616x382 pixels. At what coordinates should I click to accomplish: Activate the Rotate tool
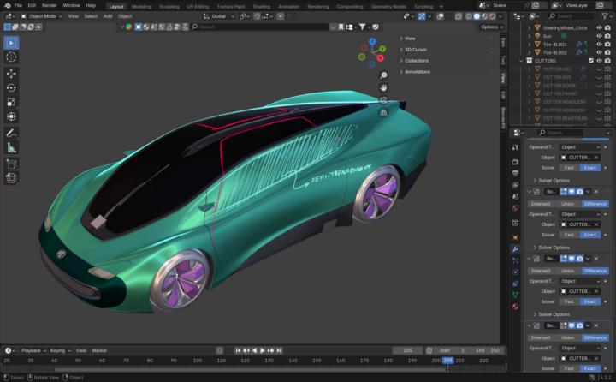click(11, 87)
